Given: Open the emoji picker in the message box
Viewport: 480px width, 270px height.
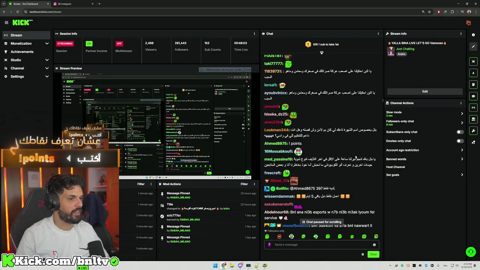Looking at the screenshot, I should click(374, 245).
